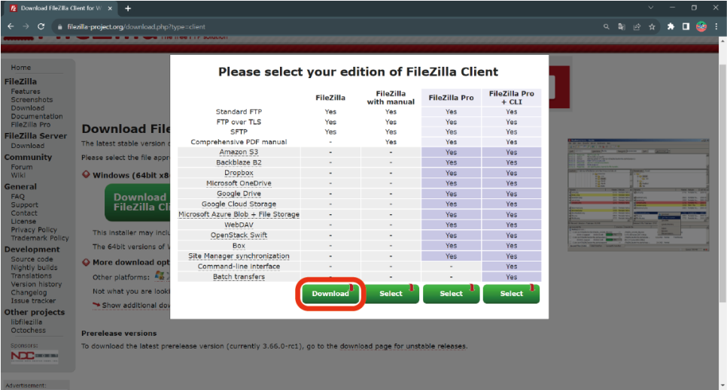Image resolution: width=727 pixels, height=390 pixels.
Task: Open the browser zoom magnifier icon
Action: click(x=606, y=27)
